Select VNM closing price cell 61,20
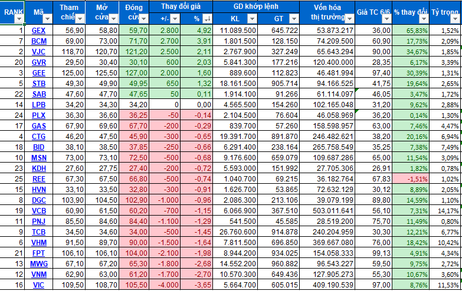 pos(134,275)
